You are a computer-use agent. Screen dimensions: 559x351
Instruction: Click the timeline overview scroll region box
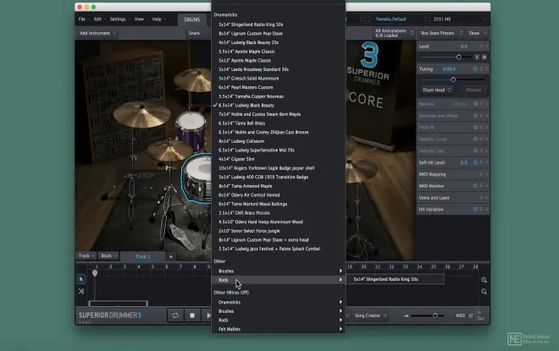tap(118, 304)
